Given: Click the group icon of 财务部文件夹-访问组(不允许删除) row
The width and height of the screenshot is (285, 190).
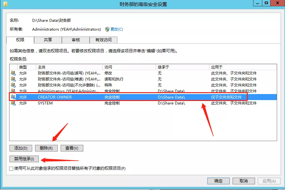Looking at the screenshot, I should click(x=13, y=85).
